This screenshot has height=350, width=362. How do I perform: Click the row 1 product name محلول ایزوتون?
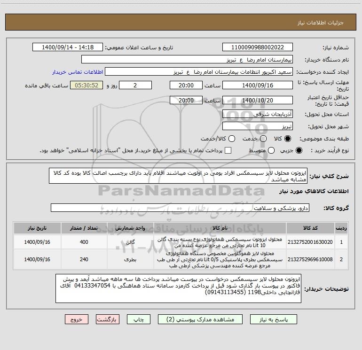[220, 242]
